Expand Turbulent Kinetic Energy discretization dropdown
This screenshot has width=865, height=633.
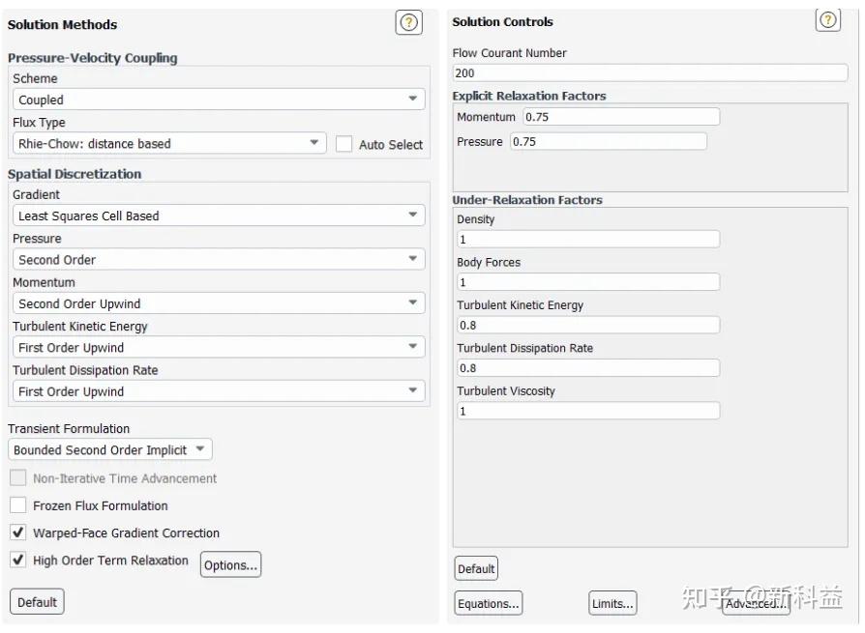(219, 348)
